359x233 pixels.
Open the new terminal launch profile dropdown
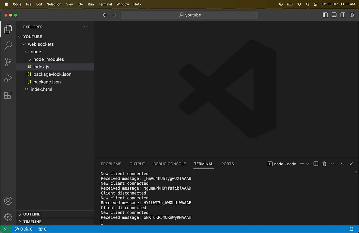pos(308,164)
